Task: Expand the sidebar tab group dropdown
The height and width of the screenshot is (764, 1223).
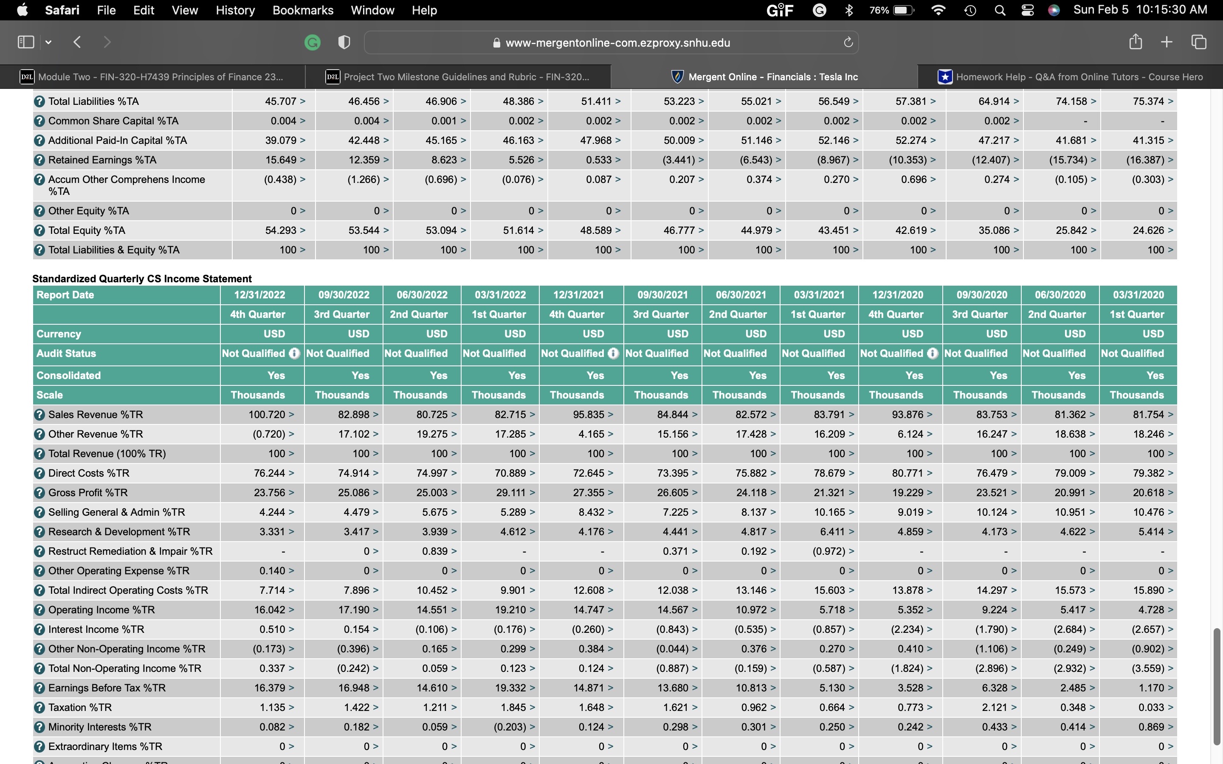Action: [48, 42]
